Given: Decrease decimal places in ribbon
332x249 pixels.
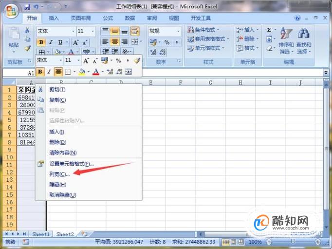Looking at the screenshot, I should tap(163, 52).
